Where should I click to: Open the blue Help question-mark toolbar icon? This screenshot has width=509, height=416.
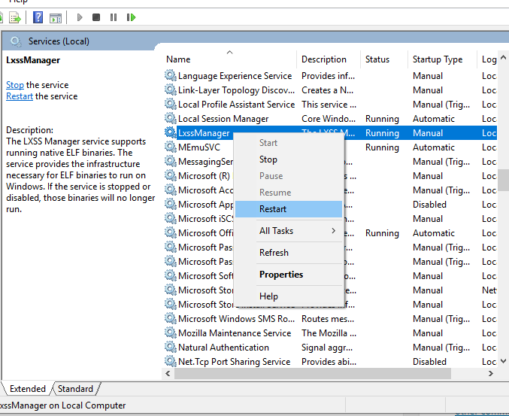38,17
